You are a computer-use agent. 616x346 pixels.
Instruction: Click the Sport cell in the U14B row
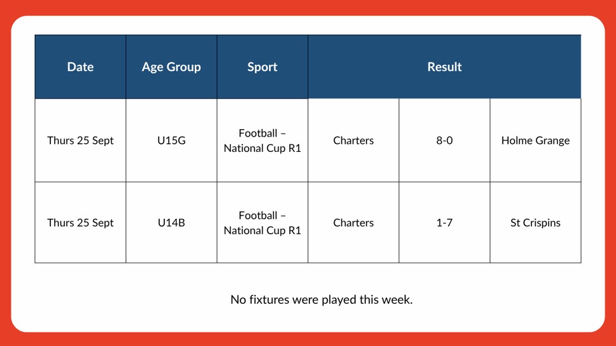(x=262, y=223)
